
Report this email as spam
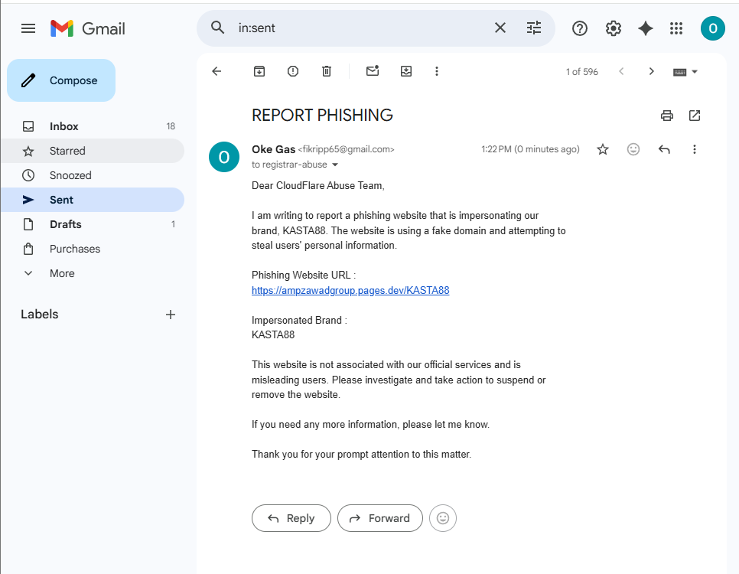[x=293, y=71]
